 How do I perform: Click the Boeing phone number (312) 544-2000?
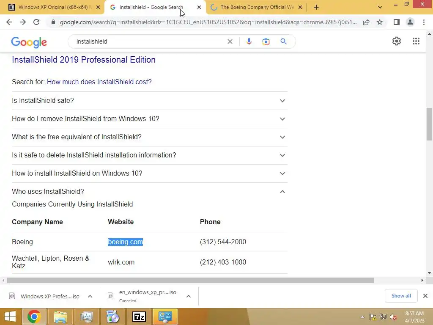pyautogui.click(x=223, y=242)
